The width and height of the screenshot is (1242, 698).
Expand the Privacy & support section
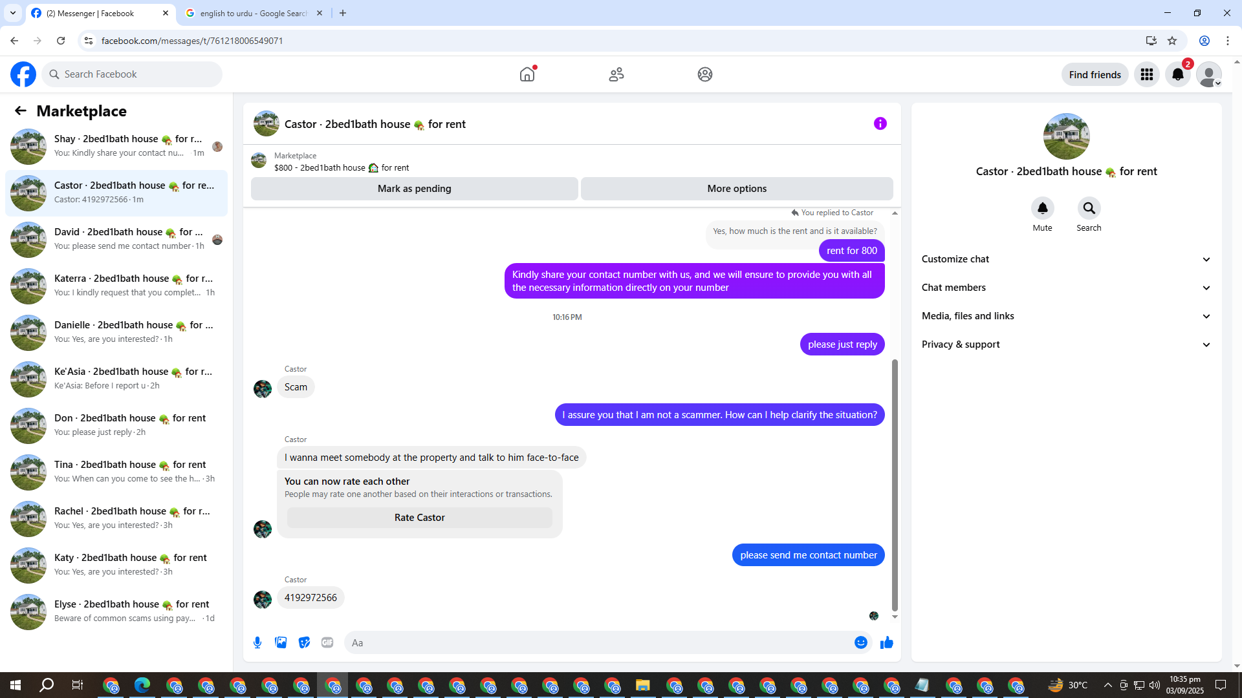(x=1066, y=344)
